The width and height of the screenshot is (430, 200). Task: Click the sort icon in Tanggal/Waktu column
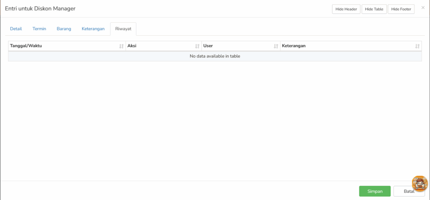pyautogui.click(x=121, y=46)
